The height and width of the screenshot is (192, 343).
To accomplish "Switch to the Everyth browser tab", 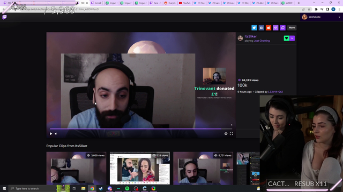I will point(170,3).
